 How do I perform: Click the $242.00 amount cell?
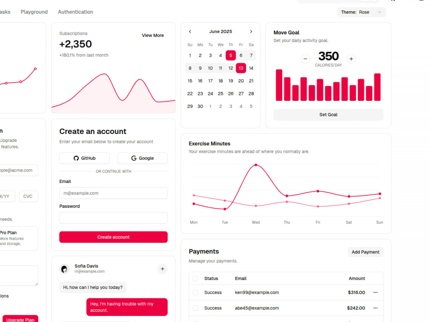[x=356, y=308]
